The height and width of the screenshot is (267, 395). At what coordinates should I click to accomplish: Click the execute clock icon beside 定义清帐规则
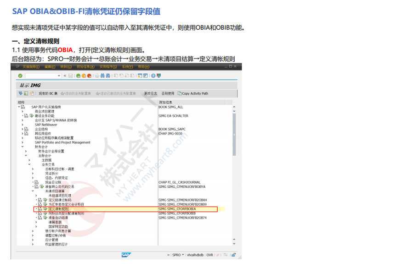(45, 209)
